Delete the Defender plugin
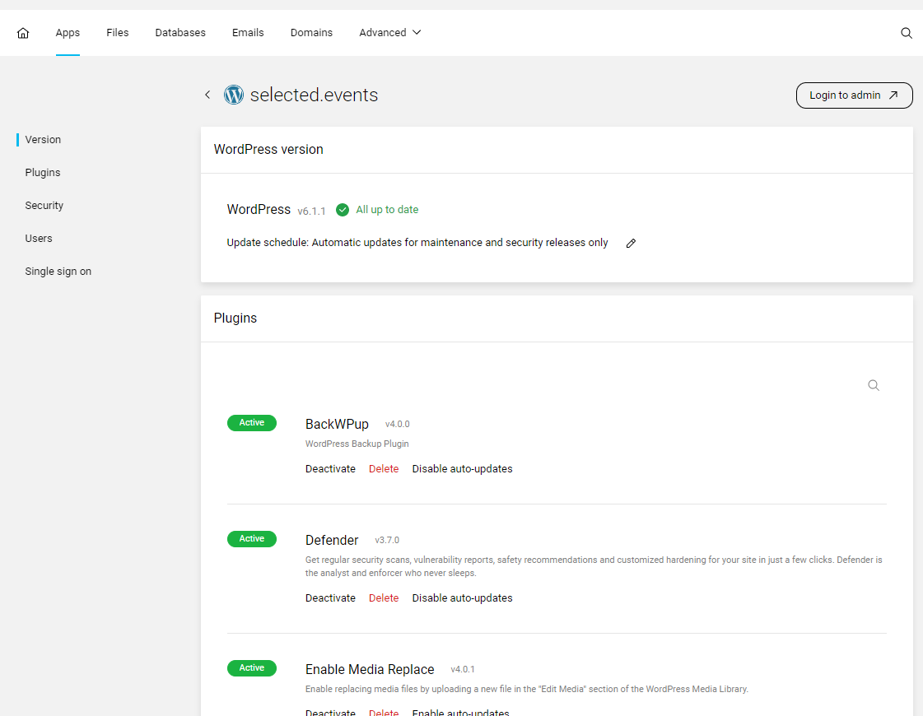Screen dimensions: 923x716 point(384,598)
